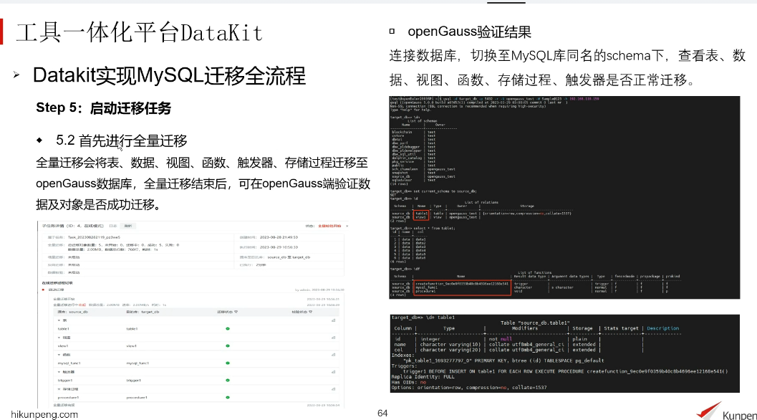Click the small icon at right of 函数 group row
Viewport: 757px width, 420px height.
(x=333, y=355)
